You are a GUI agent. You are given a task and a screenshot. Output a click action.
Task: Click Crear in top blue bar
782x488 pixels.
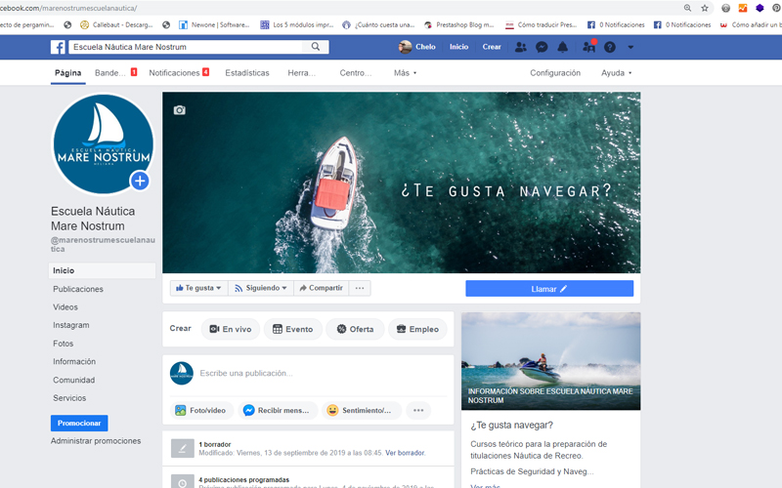[x=492, y=47]
